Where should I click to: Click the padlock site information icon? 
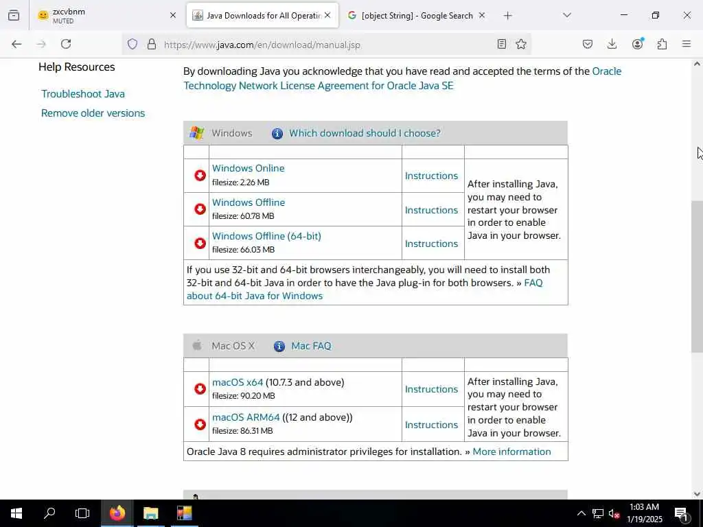[152, 44]
